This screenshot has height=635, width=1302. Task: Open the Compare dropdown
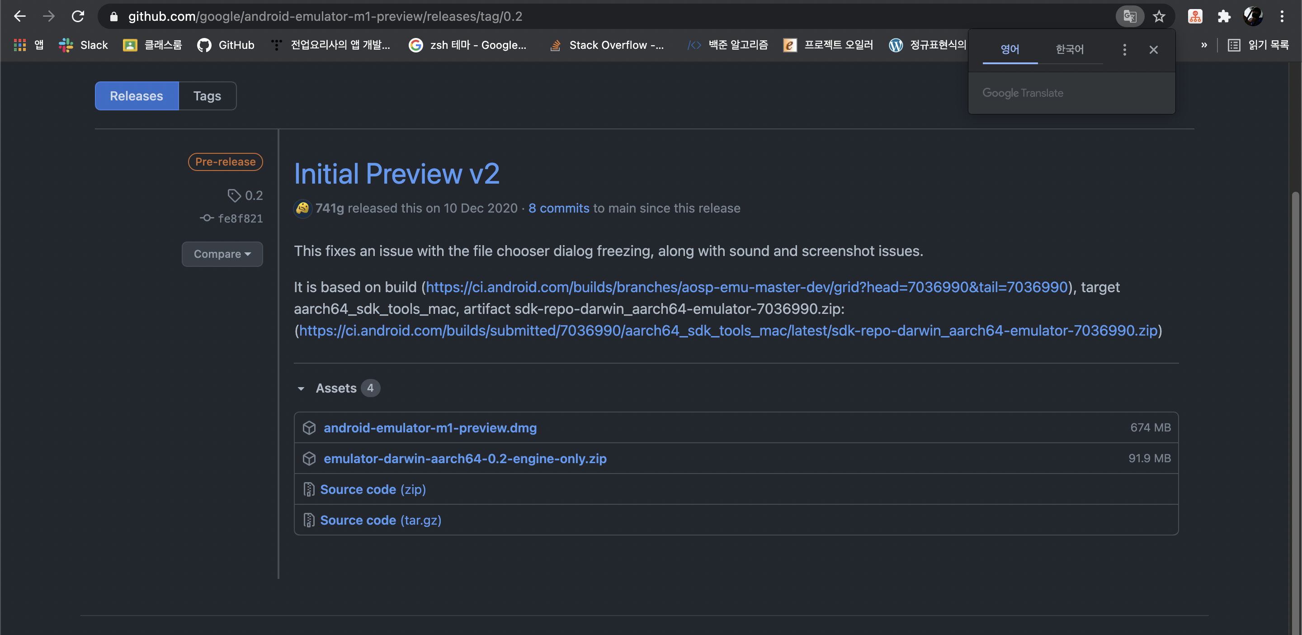pos(222,254)
